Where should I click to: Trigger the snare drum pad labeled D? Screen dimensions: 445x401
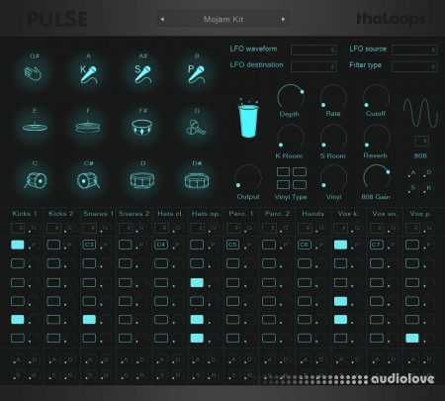[x=142, y=180]
